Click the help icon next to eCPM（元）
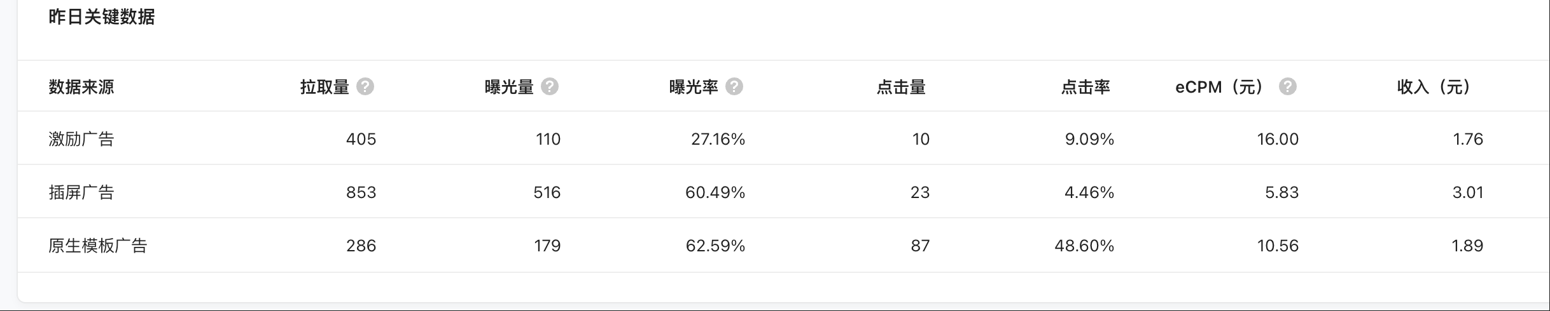The width and height of the screenshot is (1550, 311). tap(1288, 87)
